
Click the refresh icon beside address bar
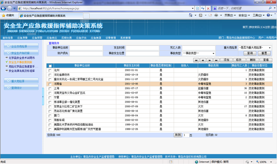click(203, 8)
